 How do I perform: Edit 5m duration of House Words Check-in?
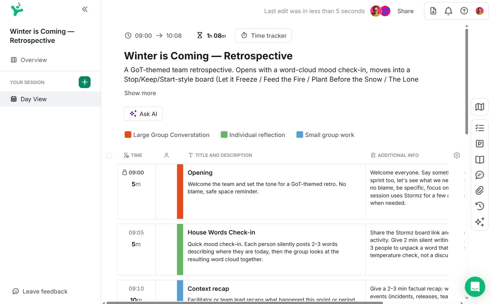pos(136,244)
